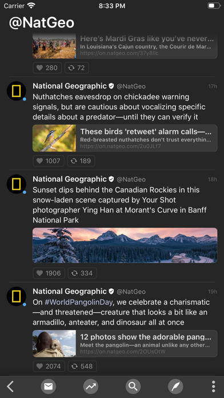The height and width of the screenshot is (398, 224).
Task: View the Banff snowy mountains photo
Action: tap(125, 245)
